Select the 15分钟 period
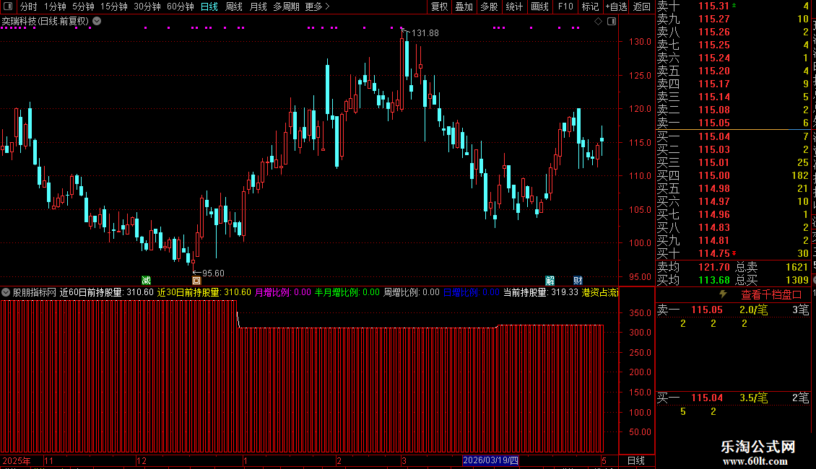The image size is (816, 469). click(x=114, y=6)
